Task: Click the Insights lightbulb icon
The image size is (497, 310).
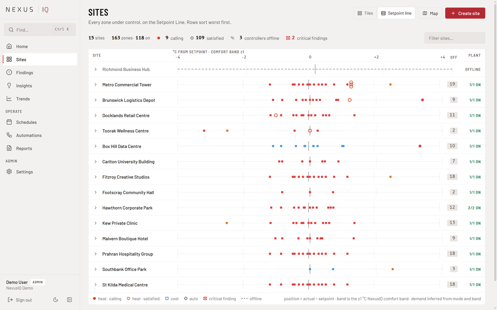Action: point(9,86)
